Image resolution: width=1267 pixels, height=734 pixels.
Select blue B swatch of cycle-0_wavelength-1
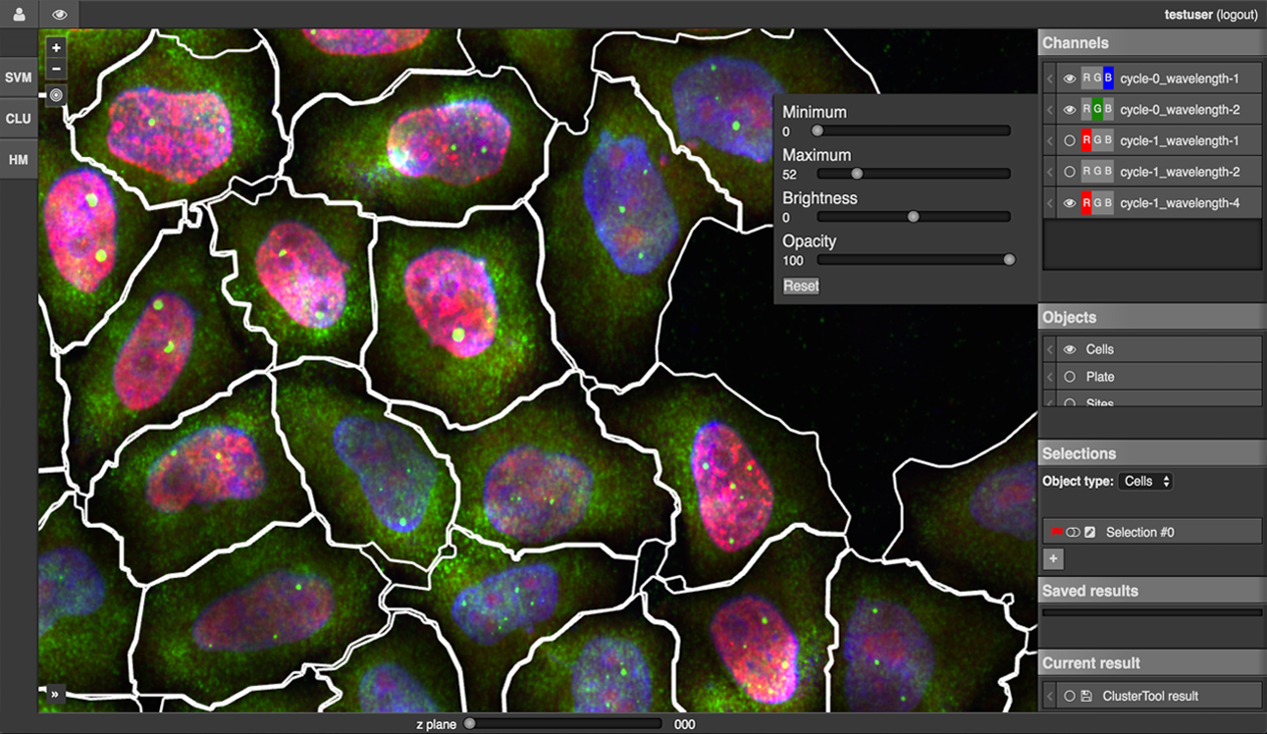[x=1108, y=79]
